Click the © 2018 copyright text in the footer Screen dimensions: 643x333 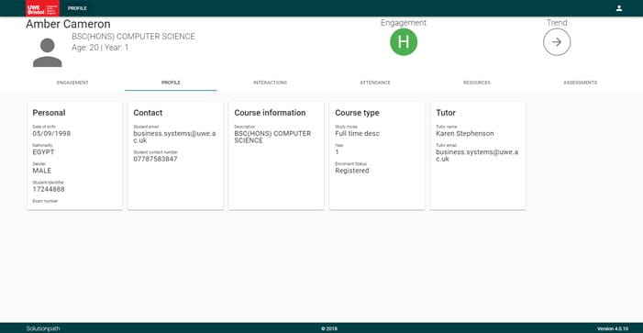(329, 328)
